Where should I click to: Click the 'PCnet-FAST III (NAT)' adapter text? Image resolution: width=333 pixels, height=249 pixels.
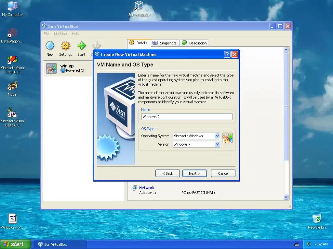pyautogui.click(x=198, y=193)
